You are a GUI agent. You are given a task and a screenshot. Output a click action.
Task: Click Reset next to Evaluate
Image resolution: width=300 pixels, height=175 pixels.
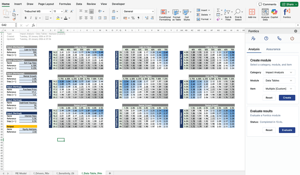point(269,130)
